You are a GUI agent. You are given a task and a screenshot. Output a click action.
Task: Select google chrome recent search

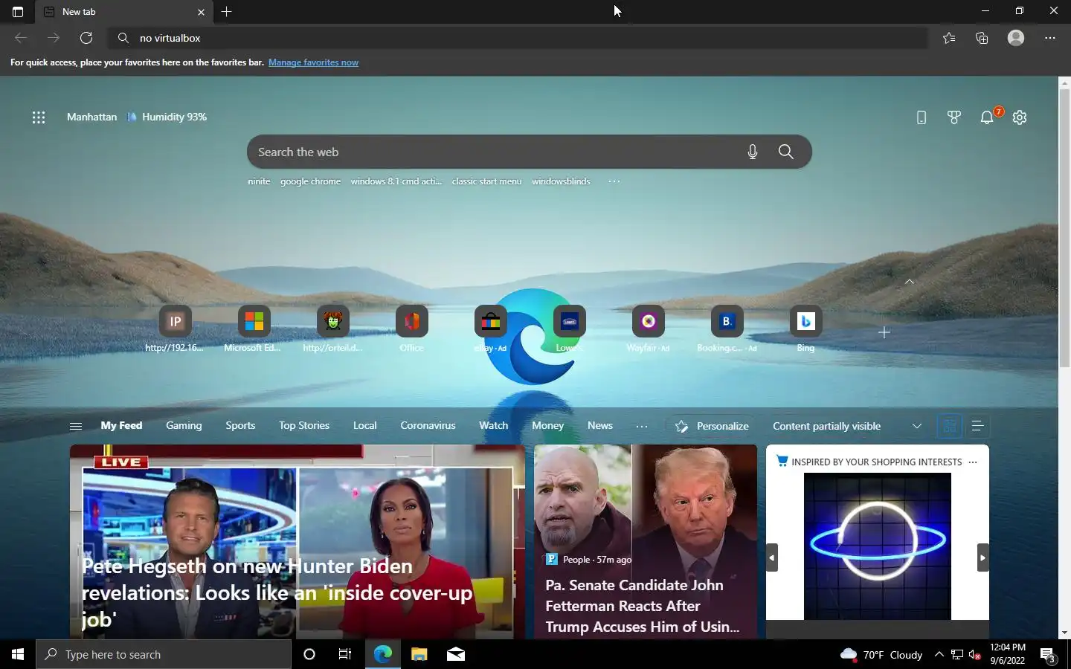tap(310, 181)
